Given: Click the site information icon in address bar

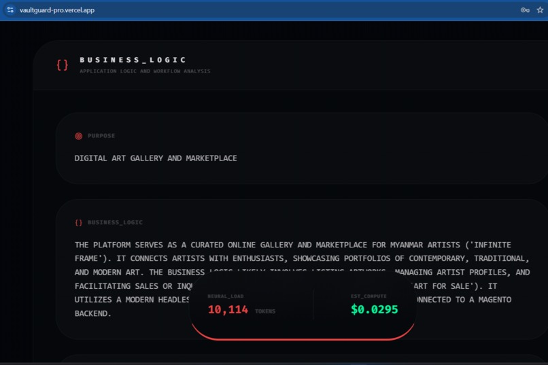Looking at the screenshot, I should [x=10, y=10].
